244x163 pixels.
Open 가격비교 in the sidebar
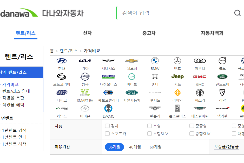(10, 84)
